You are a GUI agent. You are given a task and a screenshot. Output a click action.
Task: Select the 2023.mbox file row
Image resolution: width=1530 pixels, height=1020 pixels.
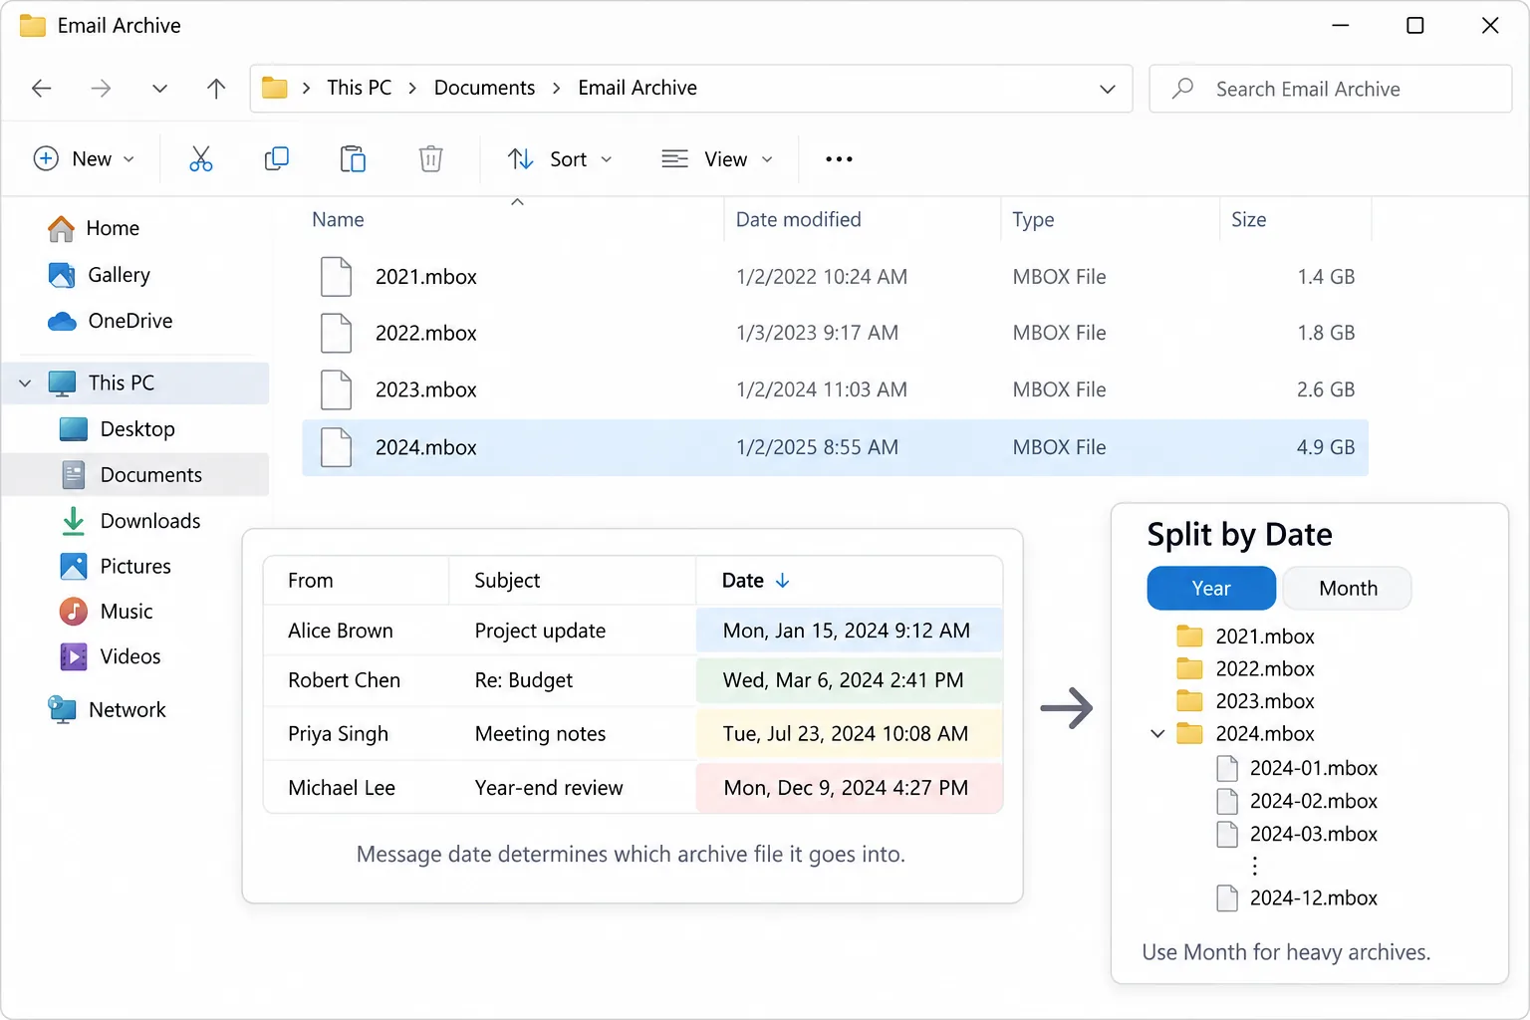[835, 389]
